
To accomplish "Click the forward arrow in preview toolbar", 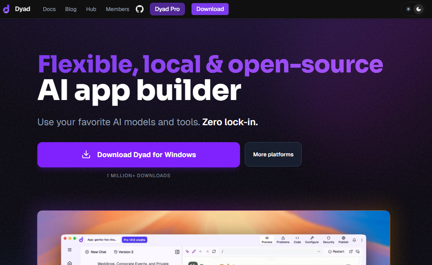I will [x=207, y=252].
